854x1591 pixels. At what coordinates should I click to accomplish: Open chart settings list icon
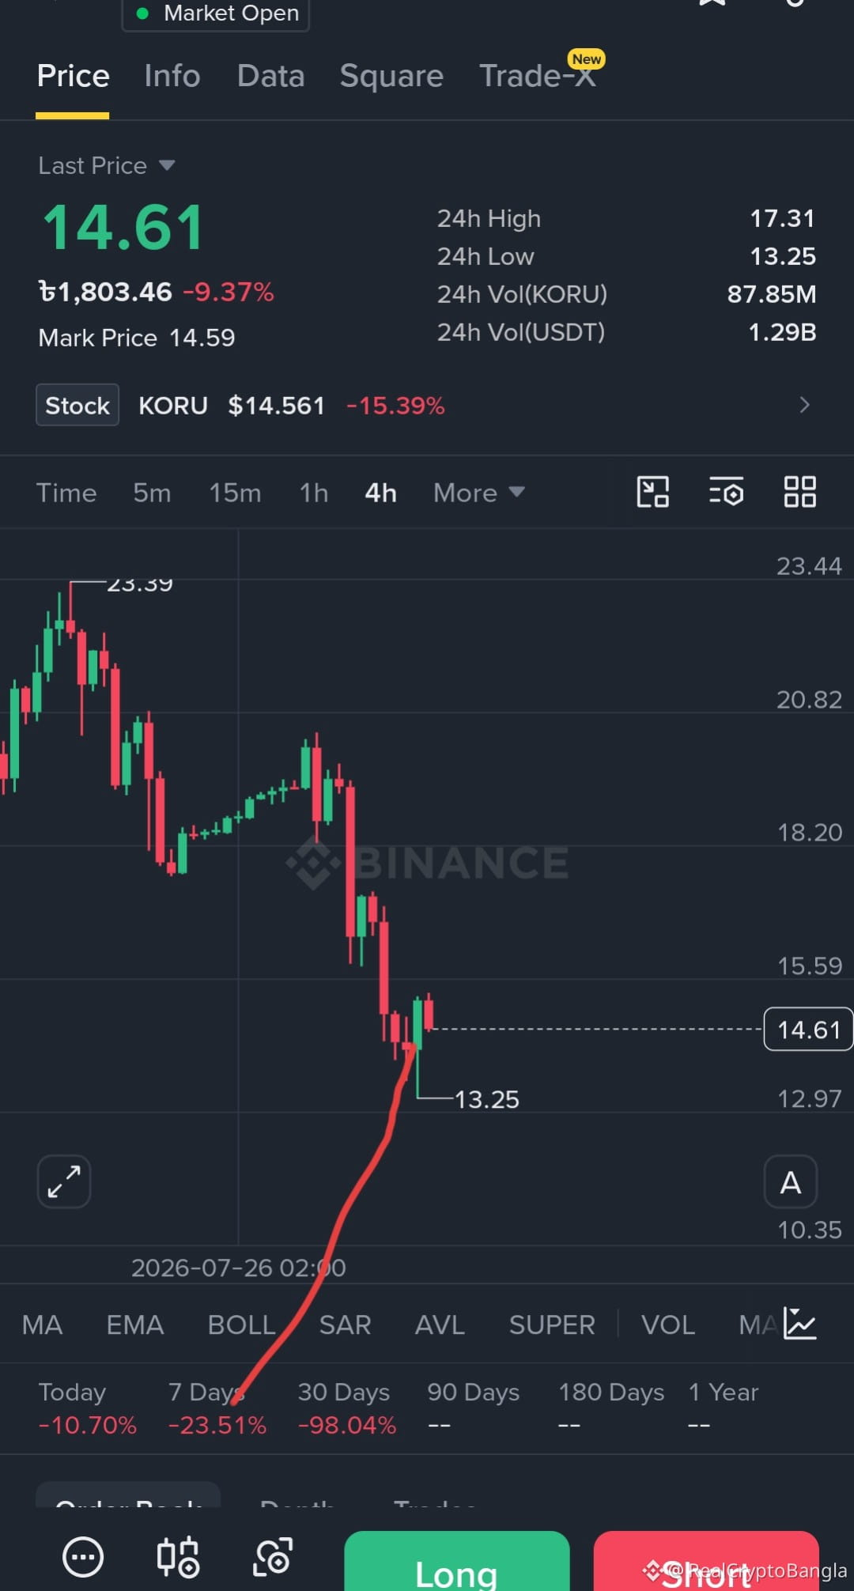click(726, 492)
